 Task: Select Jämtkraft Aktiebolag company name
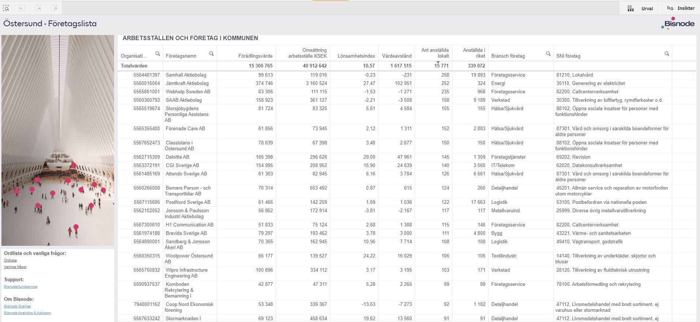click(187, 83)
